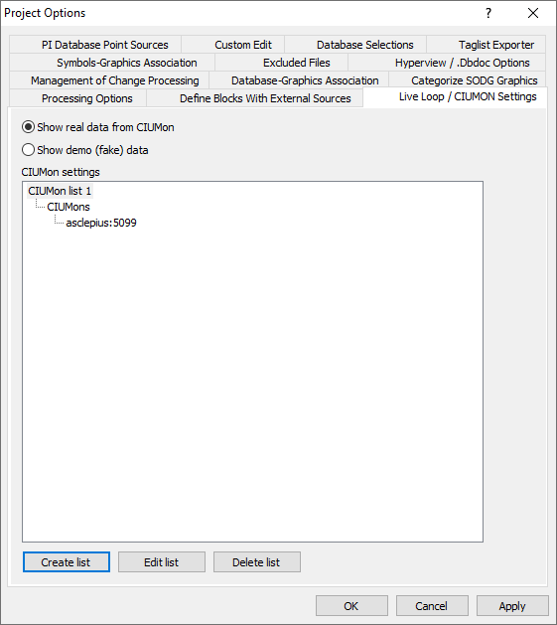Open the Database Selections tab

point(365,45)
